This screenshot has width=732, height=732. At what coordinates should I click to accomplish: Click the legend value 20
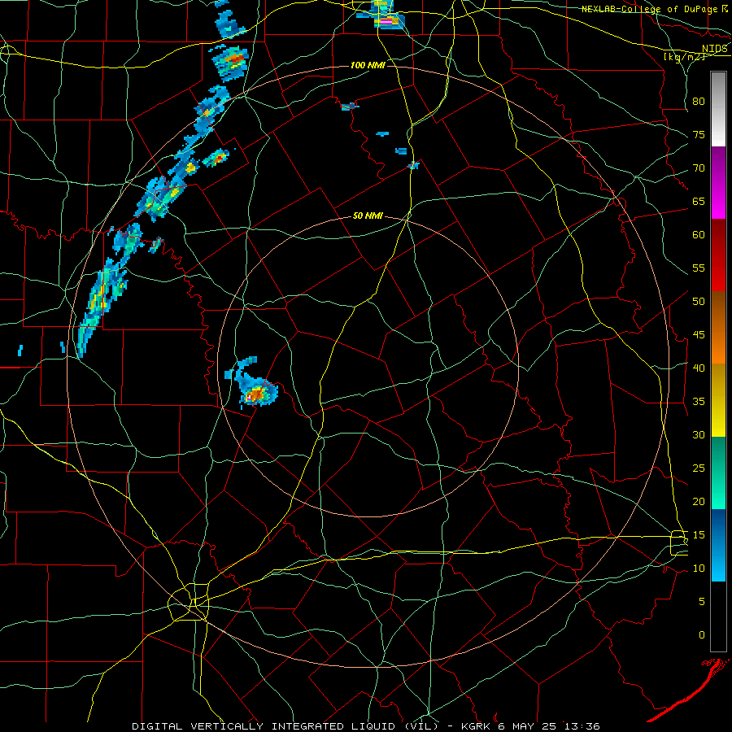699,502
